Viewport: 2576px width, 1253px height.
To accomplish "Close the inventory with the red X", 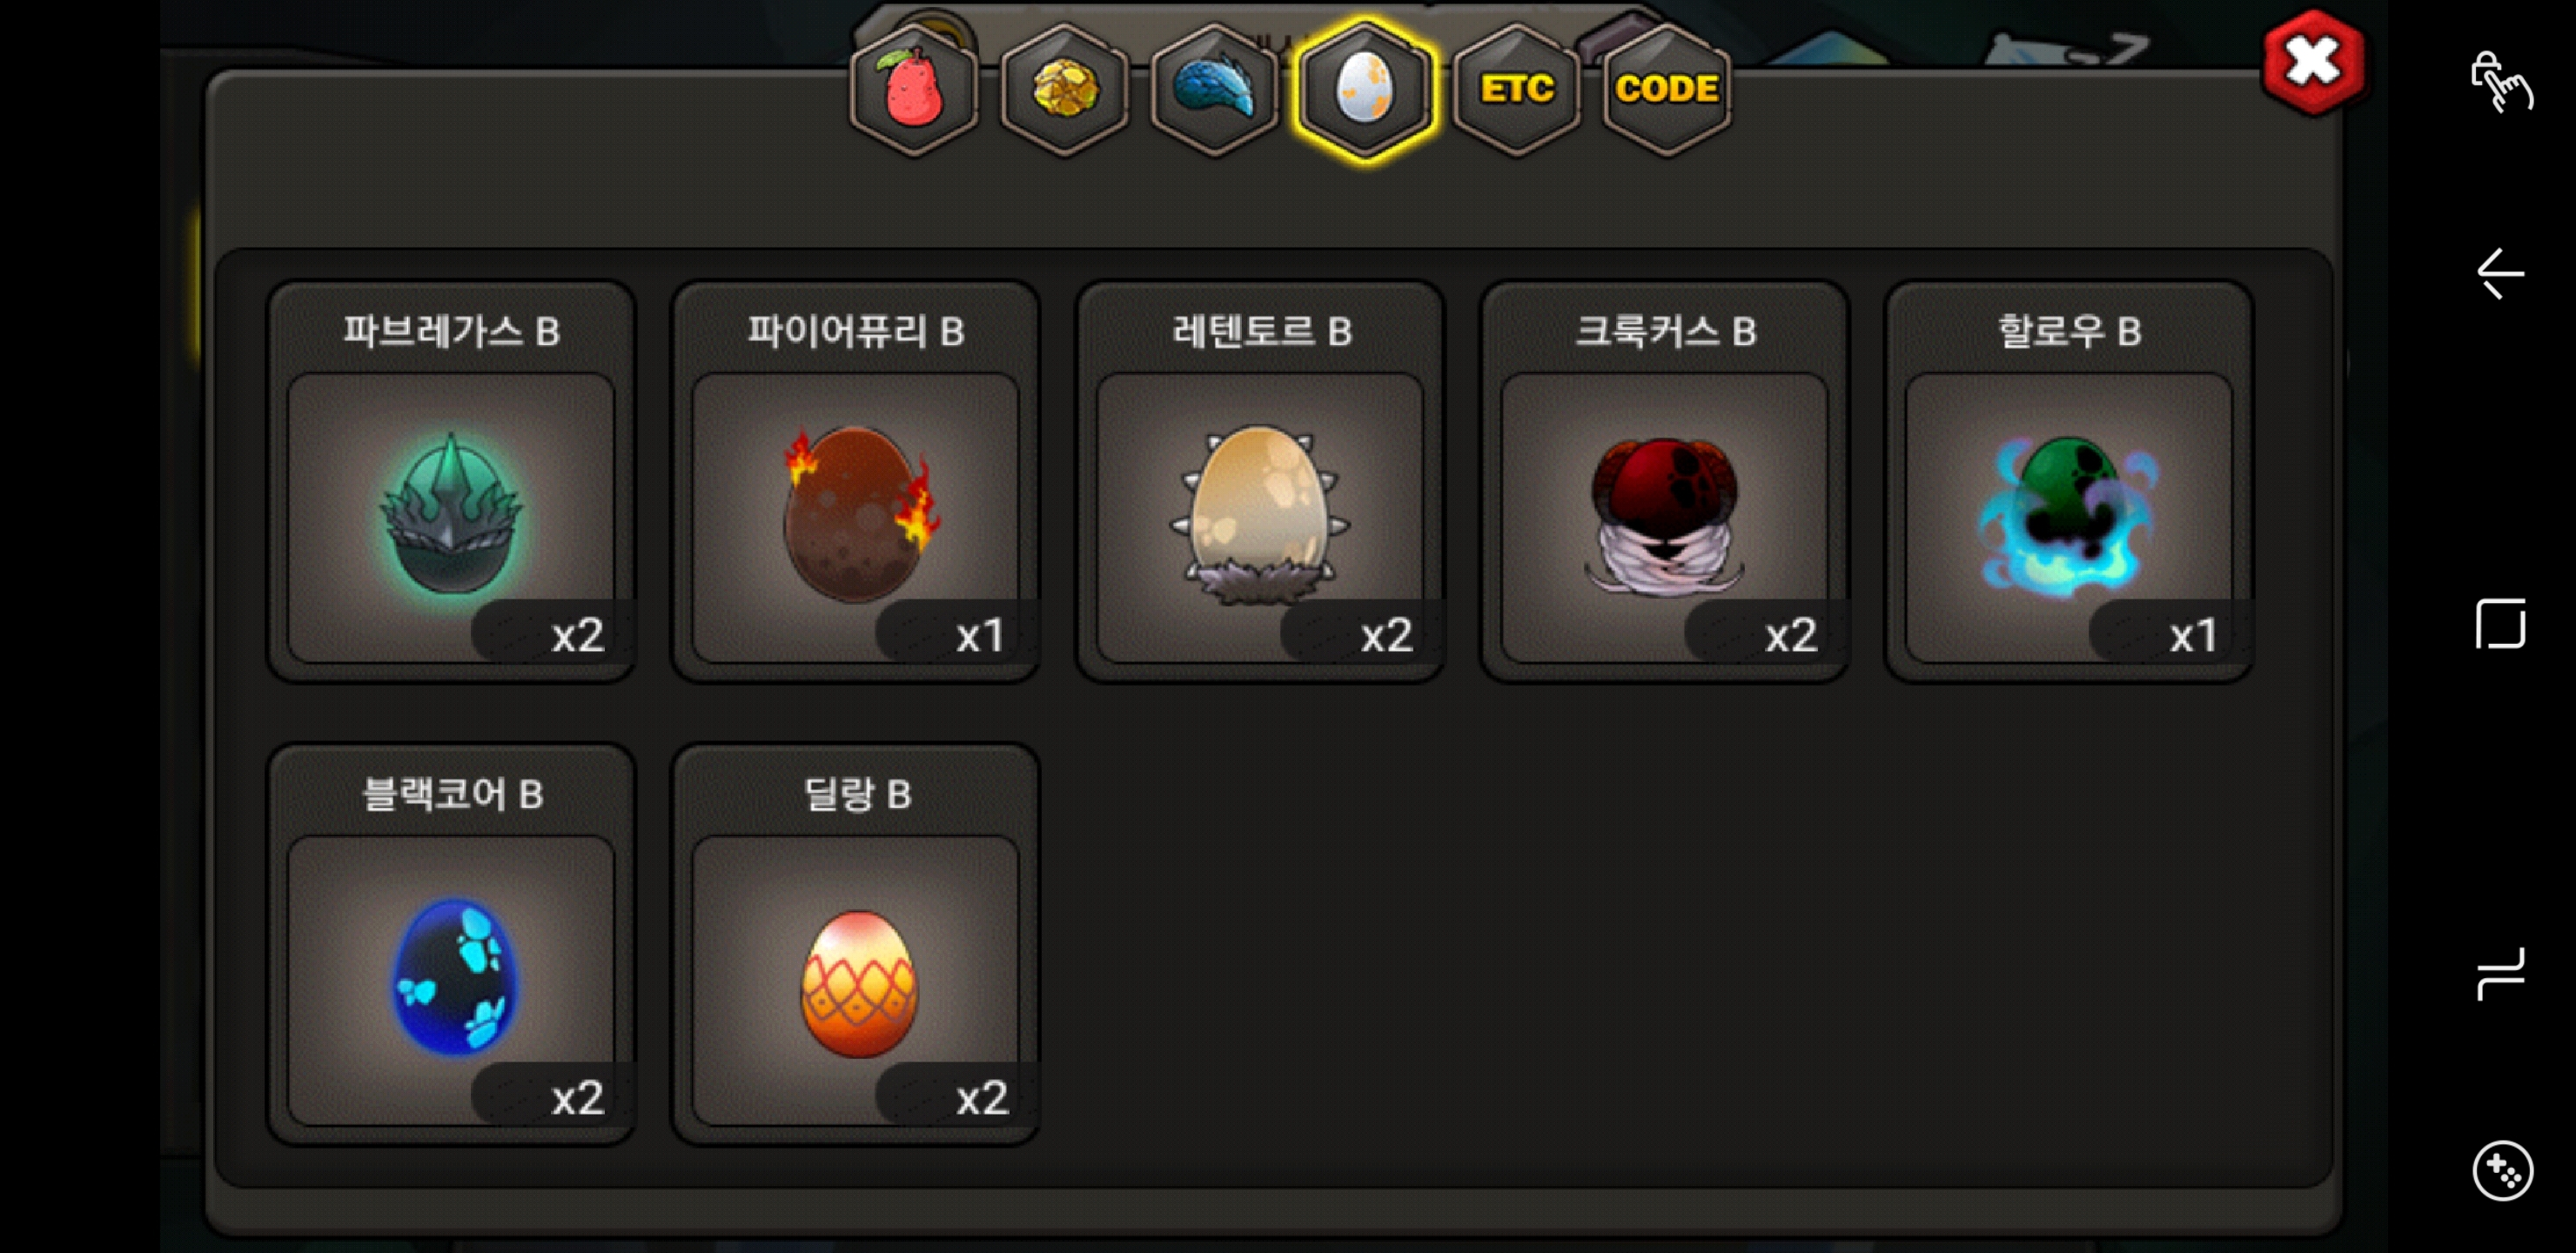I will 2313,62.
